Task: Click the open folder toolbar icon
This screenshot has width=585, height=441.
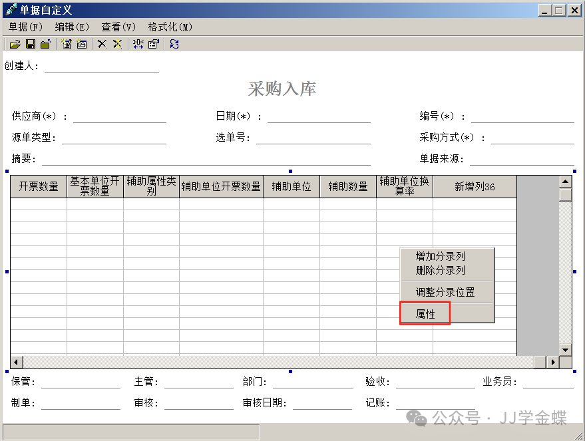Action: [x=15, y=44]
